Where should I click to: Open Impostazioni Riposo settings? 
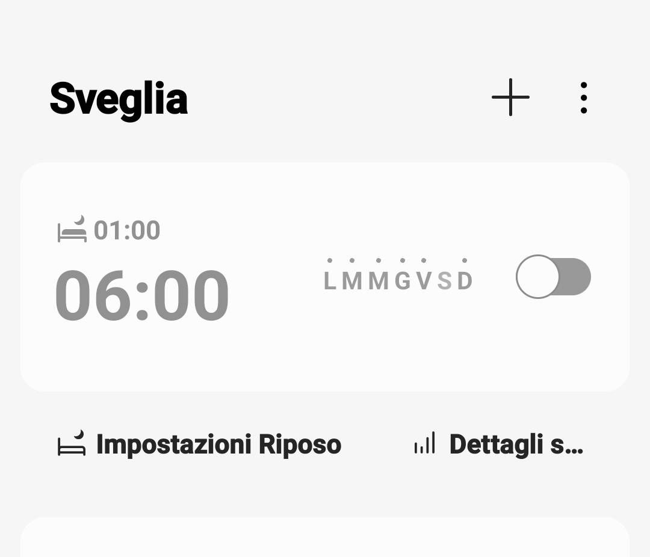(x=218, y=445)
